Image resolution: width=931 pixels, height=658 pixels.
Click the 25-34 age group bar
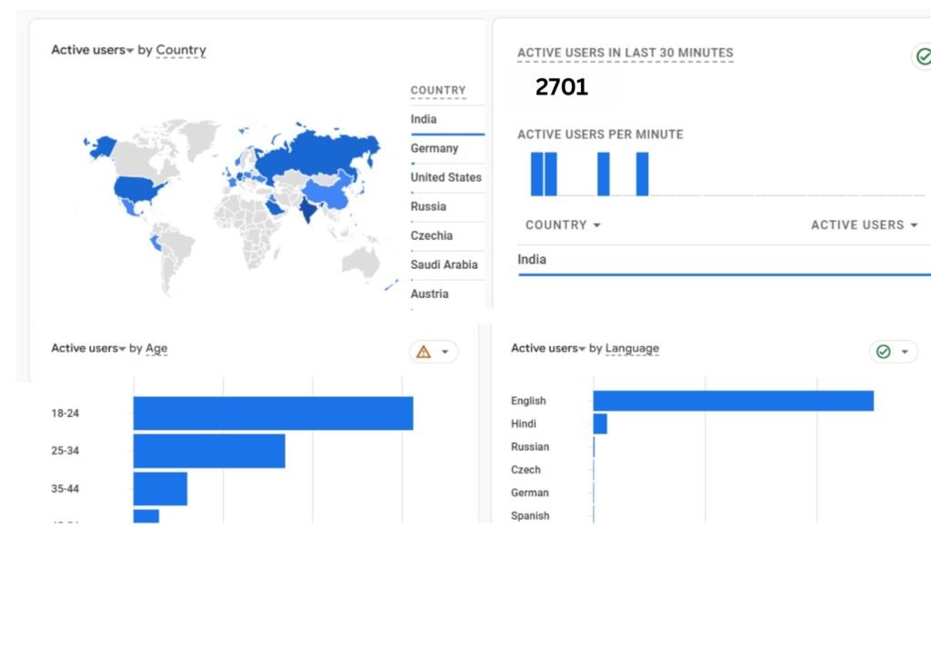click(x=209, y=451)
